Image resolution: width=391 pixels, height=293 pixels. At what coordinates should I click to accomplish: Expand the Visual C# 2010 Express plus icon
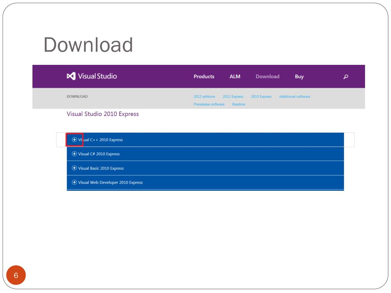click(74, 154)
